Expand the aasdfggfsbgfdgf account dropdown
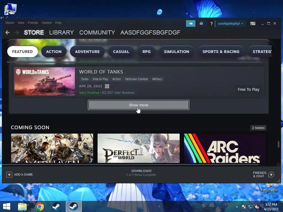Viewport: 283px width, 212px height. coord(230,23)
